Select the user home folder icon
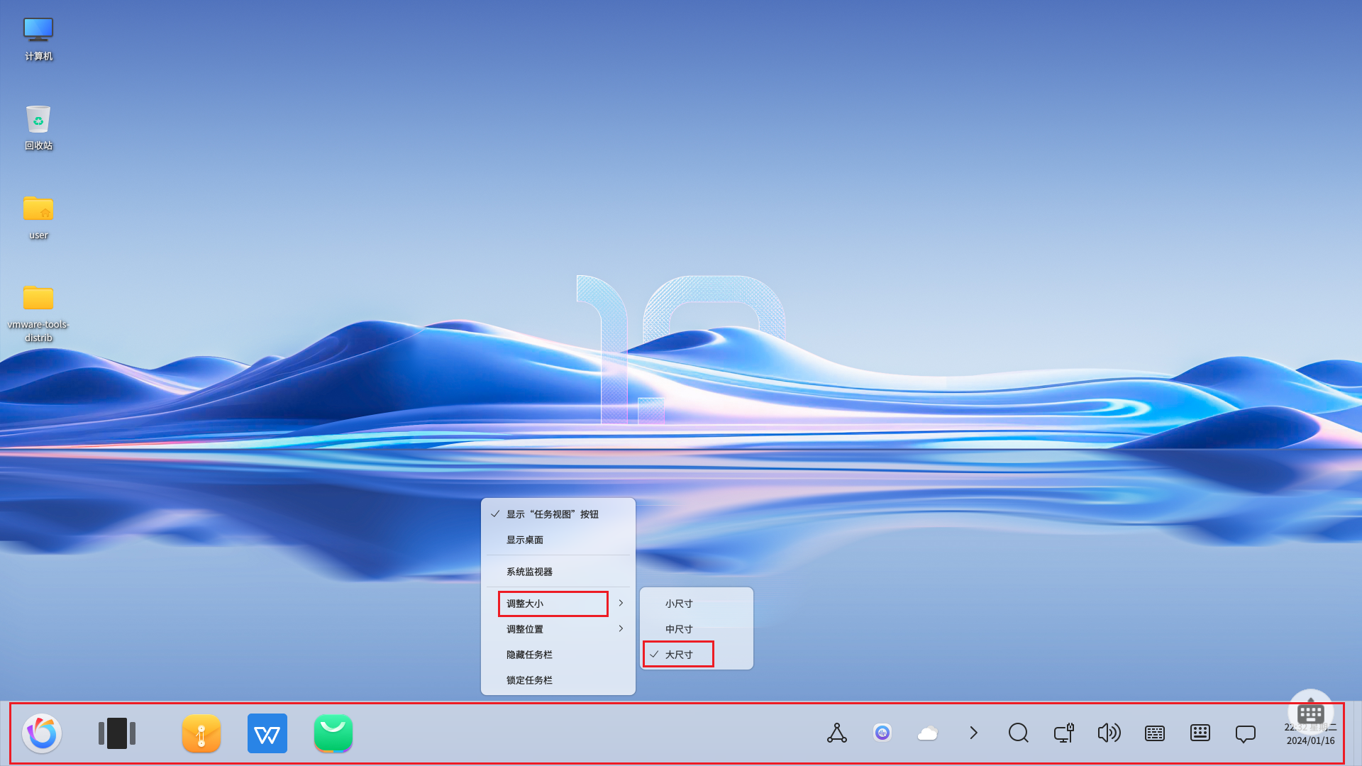The height and width of the screenshot is (766, 1362). [38, 217]
